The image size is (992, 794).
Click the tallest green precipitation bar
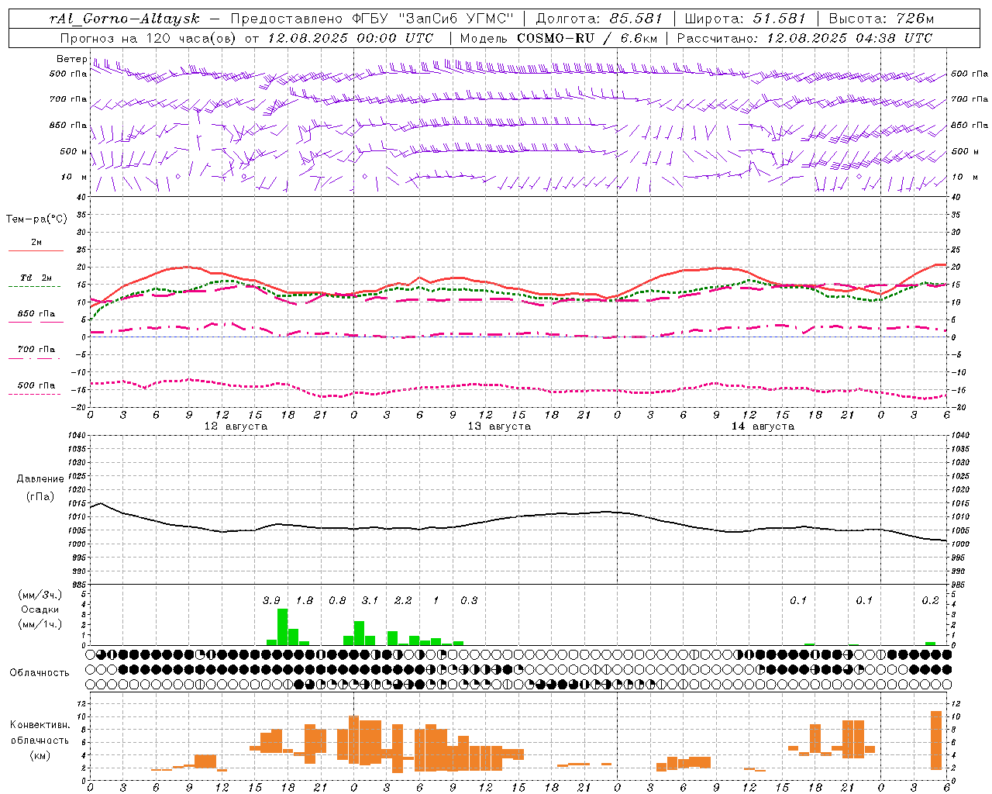click(x=282, y=627)
